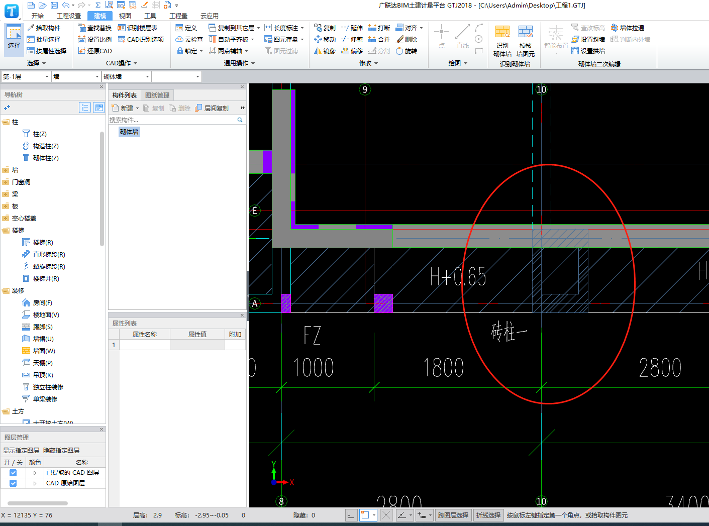Select the 合并 tool
The height and width of the screenshot is (526, 709).
point(379,39)
